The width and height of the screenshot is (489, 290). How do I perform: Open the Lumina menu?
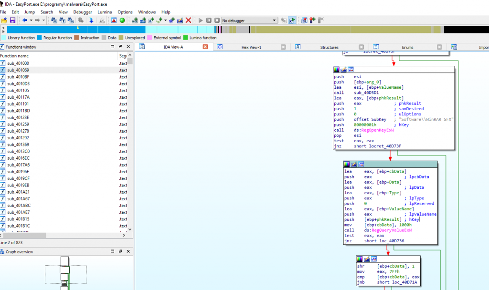[105, 12]
